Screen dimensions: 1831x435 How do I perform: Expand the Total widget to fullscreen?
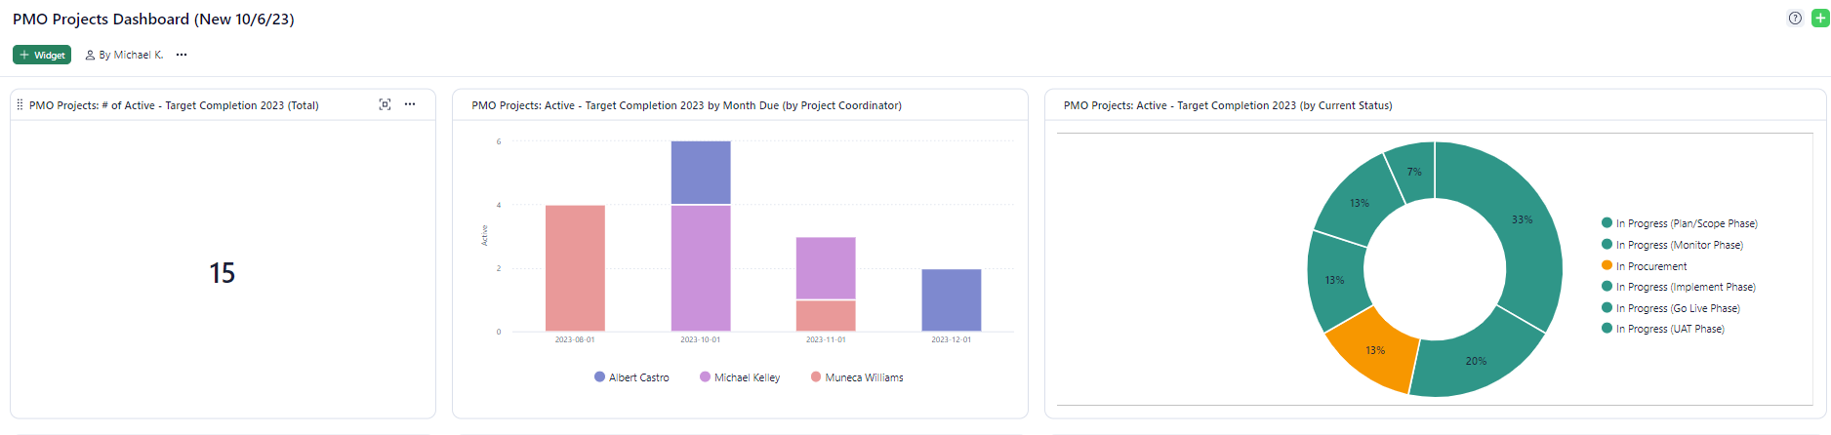tap(385, 104)
